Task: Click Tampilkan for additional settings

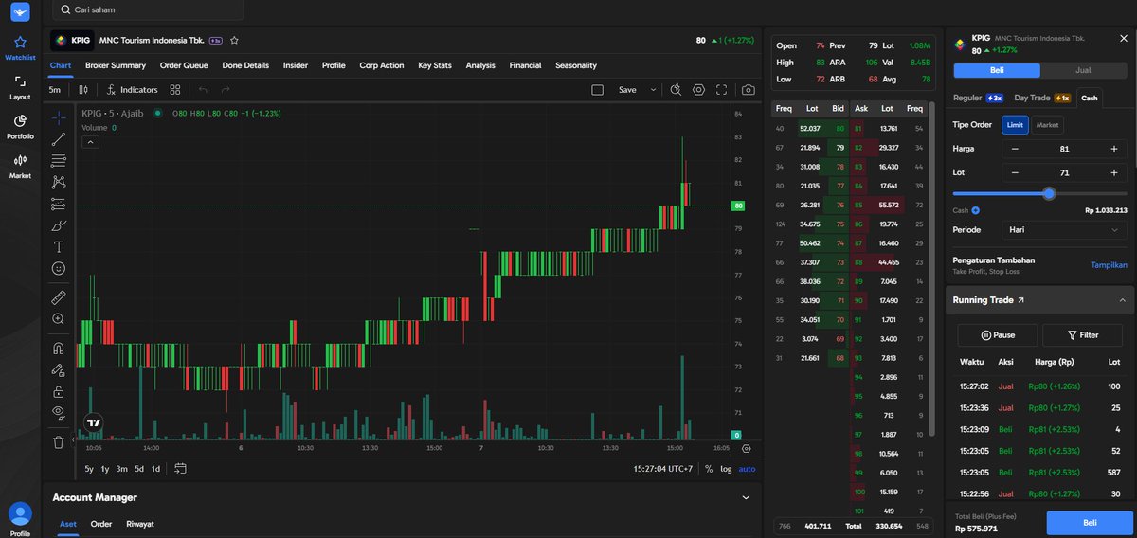Action: (x=1109, y=265)
